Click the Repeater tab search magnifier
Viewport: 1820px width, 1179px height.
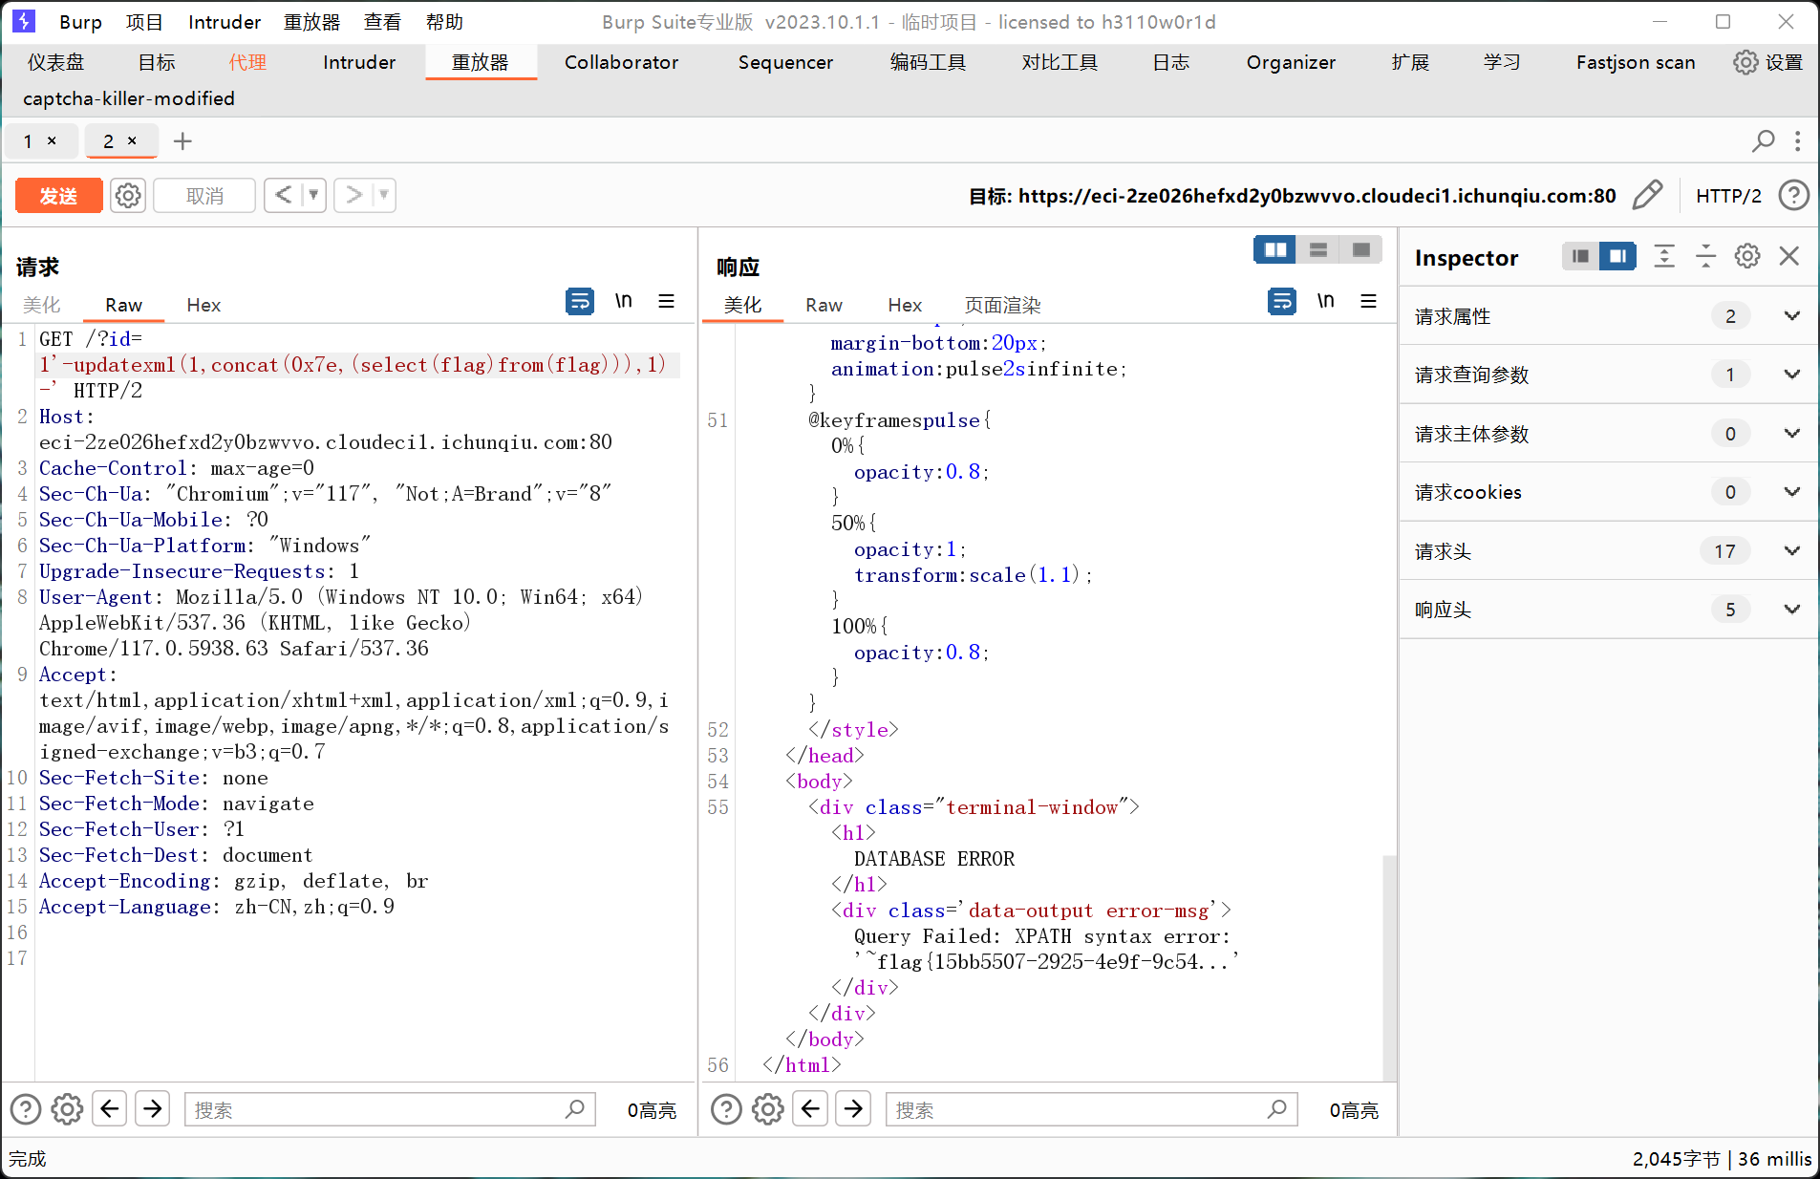(1763, 141)
